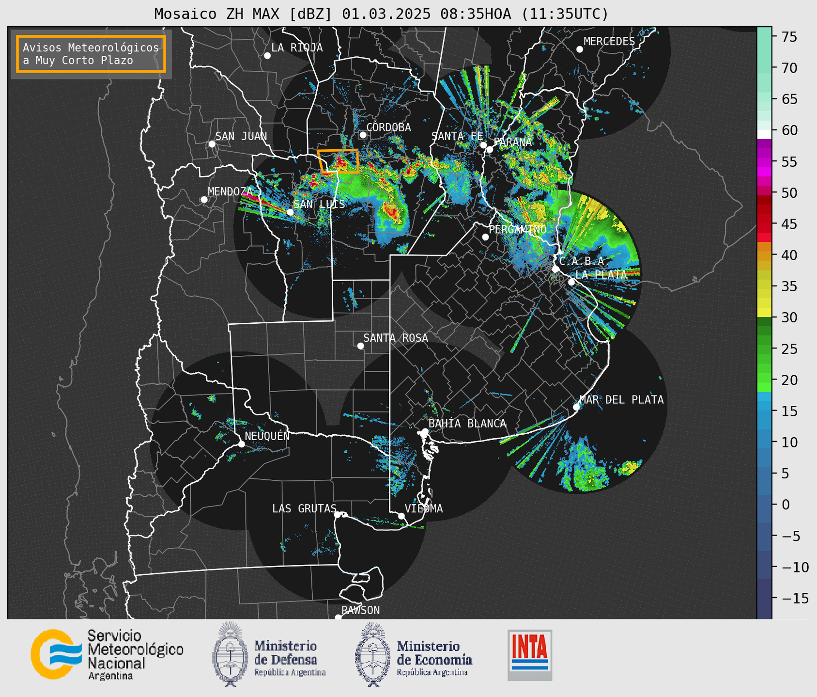Click the magenta 55 dBZ band on the scale
The height and width of the screenshot is (697, 817).
click(764, 162)
